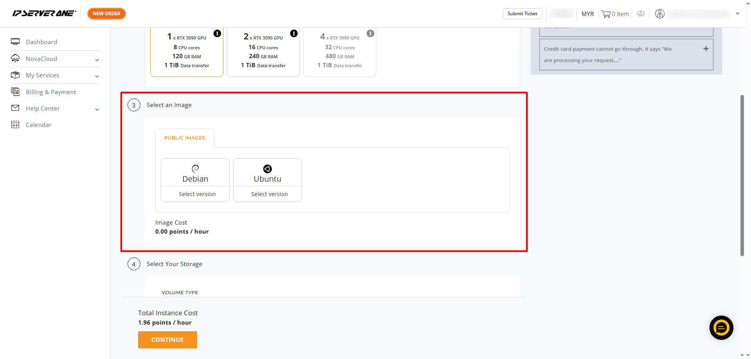
Task: Open Billing & Payment in sidebar
Action: [51, 92]
